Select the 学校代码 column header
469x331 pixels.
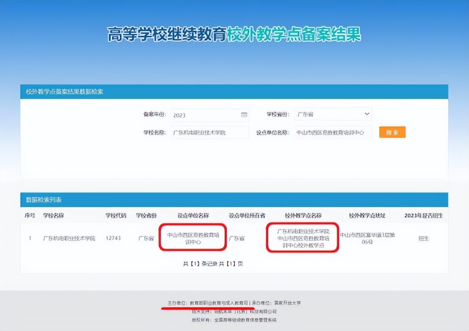[115, 216]
